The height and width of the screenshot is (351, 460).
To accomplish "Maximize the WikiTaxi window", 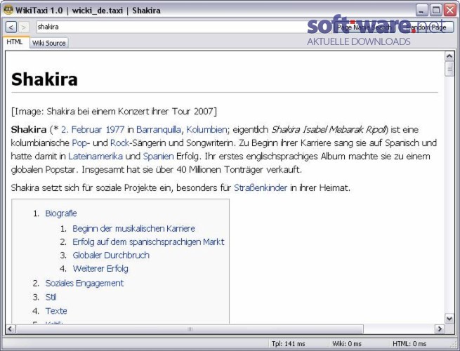I will pyautogui.click(x=436, y=11).
